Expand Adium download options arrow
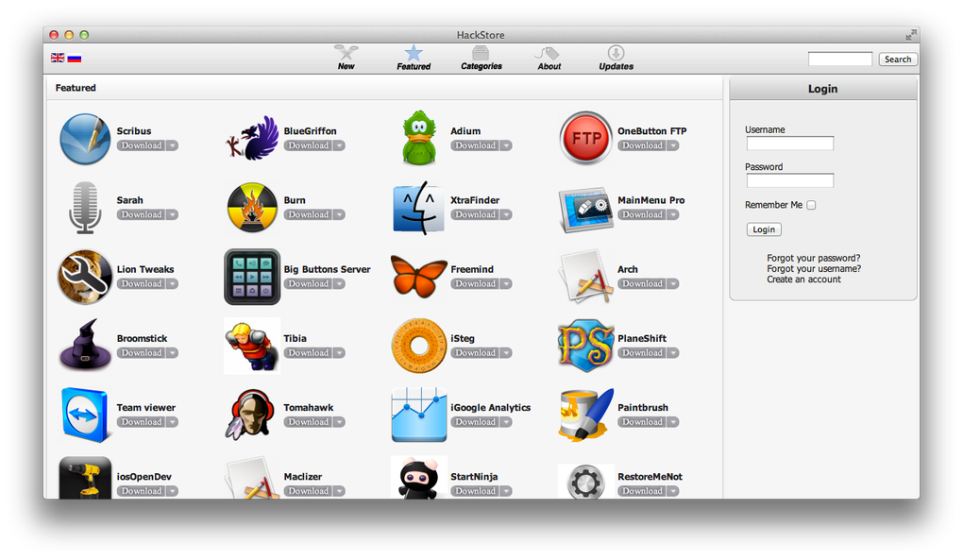The height and width of the screenshot is (559, 963). coord(507,145)
